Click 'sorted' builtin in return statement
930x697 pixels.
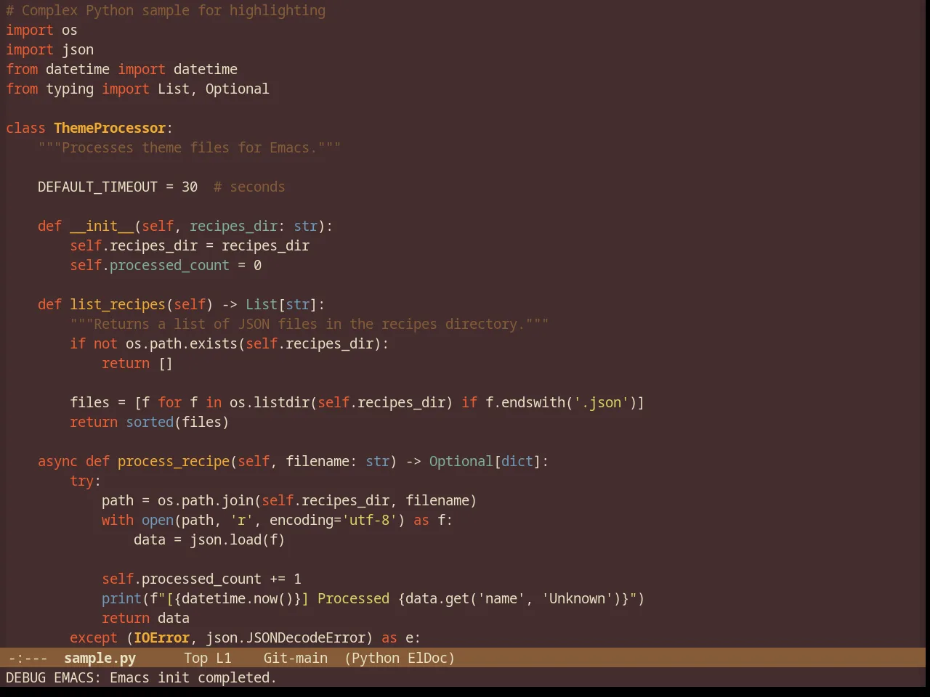(x=150, y=423)
